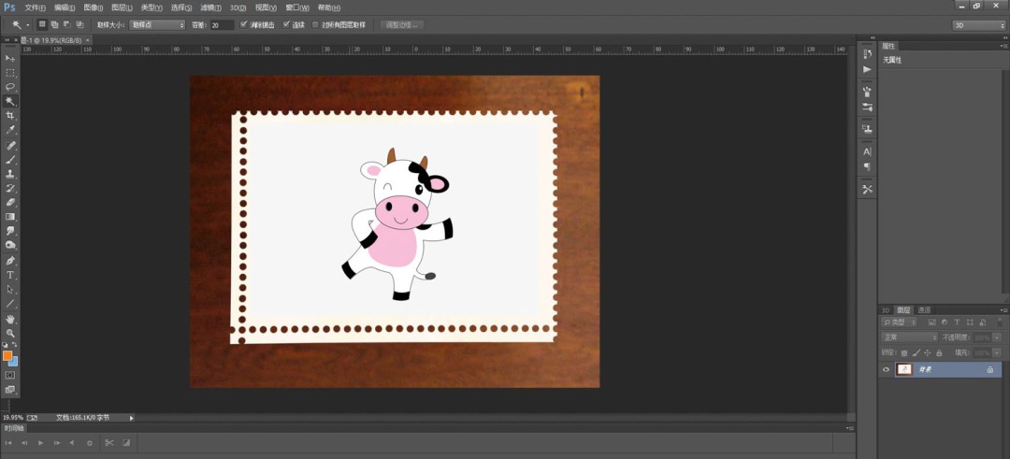Hide the background layer with eye icon

tap(886, 369)
